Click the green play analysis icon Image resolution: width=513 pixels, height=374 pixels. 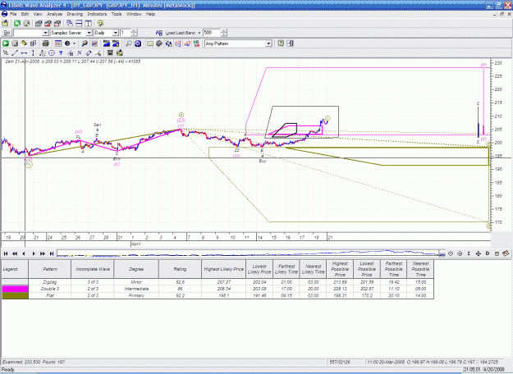tap(6, 43)
